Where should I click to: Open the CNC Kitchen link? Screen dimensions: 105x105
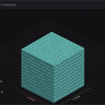[x=10, y=5]
